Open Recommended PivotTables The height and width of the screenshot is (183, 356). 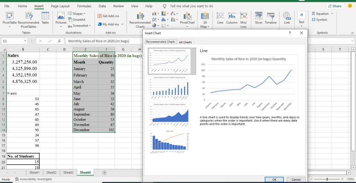[x=29, y=20]
